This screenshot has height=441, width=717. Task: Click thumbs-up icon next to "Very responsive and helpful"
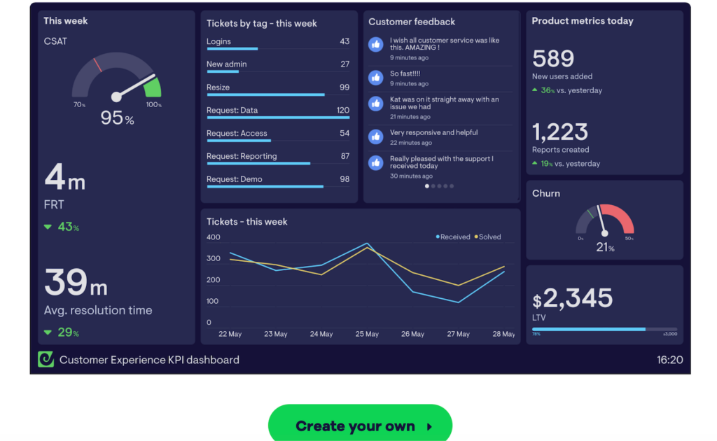coord(376,136)
